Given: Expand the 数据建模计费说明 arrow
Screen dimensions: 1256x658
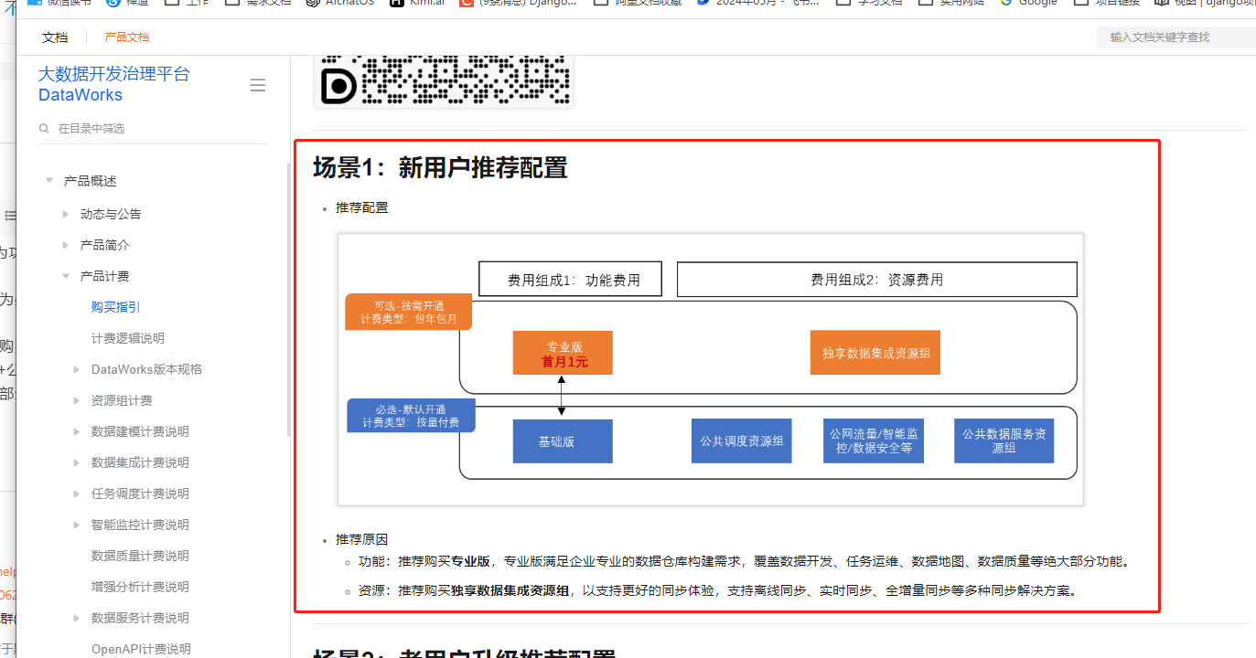Looking at the screenshot, I should click(77, 431).
